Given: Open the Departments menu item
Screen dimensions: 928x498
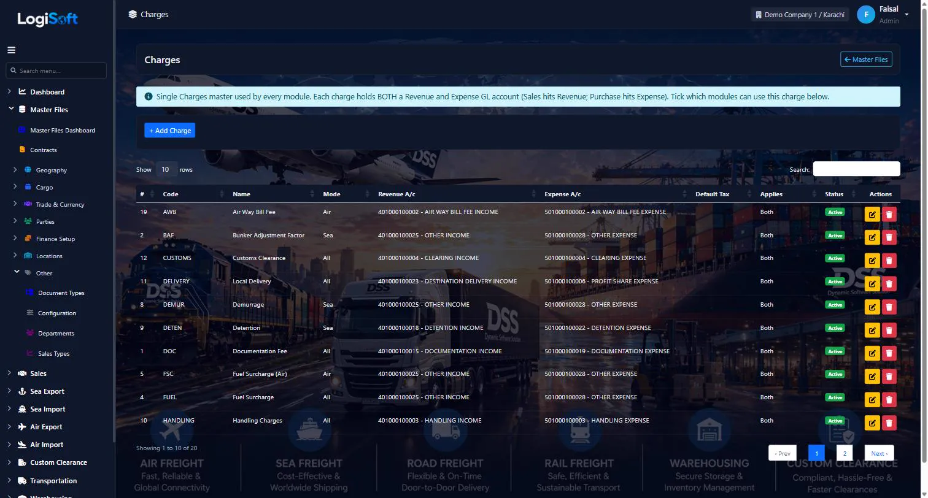Looking at the screenshot, I should pos(56,333).
